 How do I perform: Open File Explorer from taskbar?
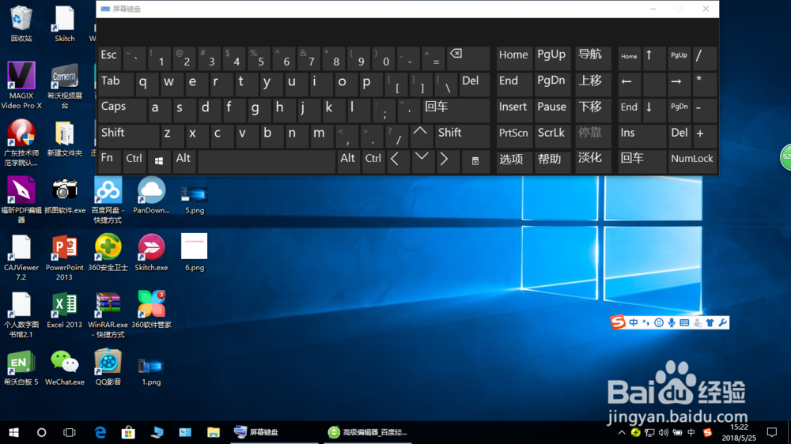tap(214, 432)
